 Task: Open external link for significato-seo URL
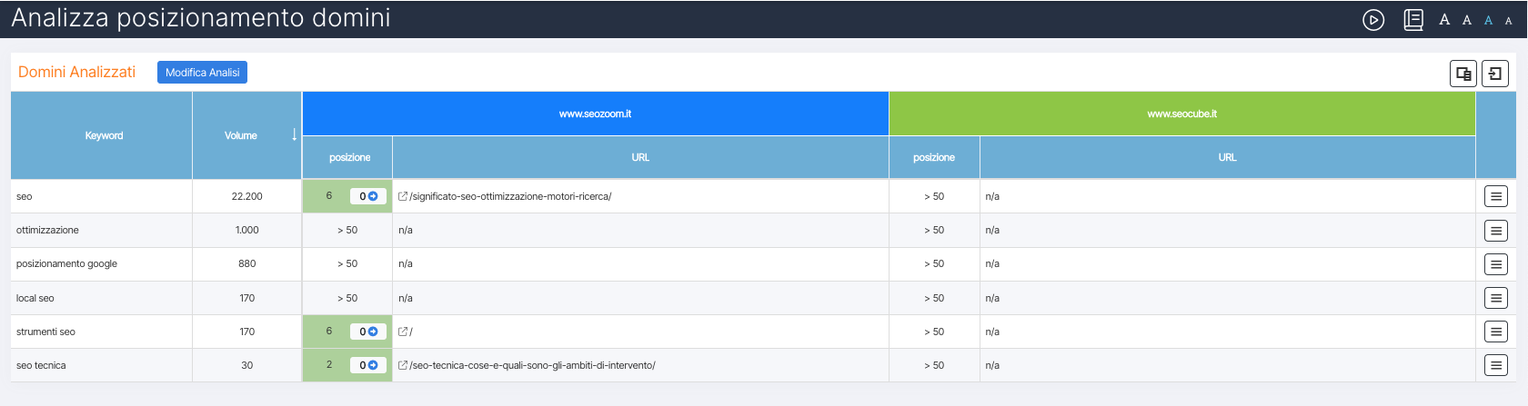coord(403,196)
